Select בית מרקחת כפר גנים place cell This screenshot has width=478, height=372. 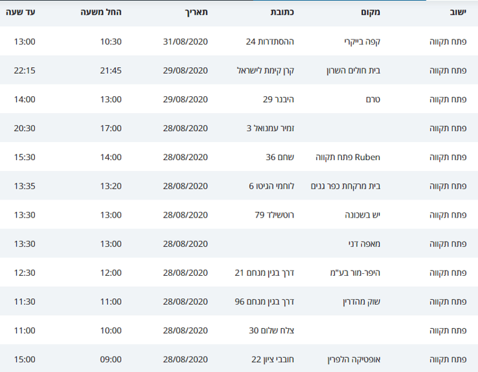tap(346, 186)
